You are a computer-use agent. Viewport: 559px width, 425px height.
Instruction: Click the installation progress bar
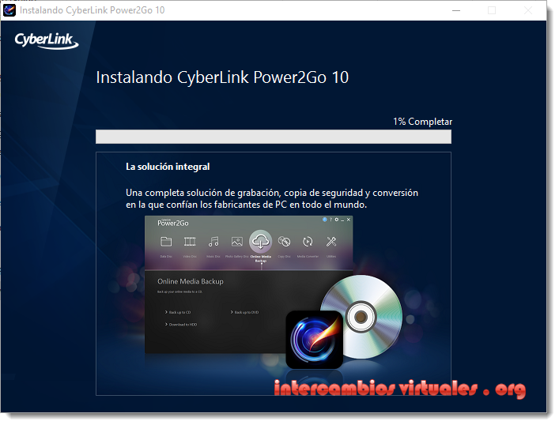point(274,137)
